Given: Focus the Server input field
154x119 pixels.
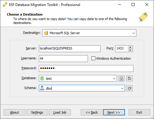Looking at the screenshot, I should point(70,49).
